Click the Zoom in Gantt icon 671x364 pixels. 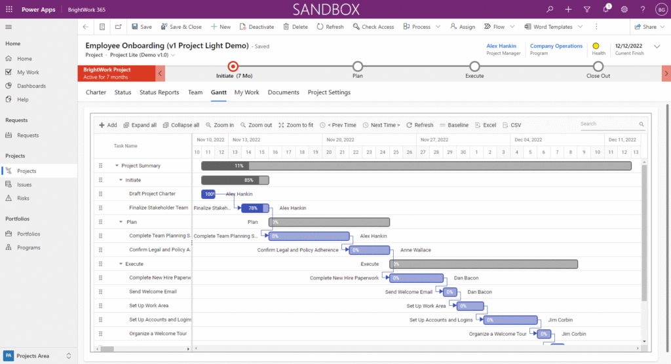coord(209,125)
